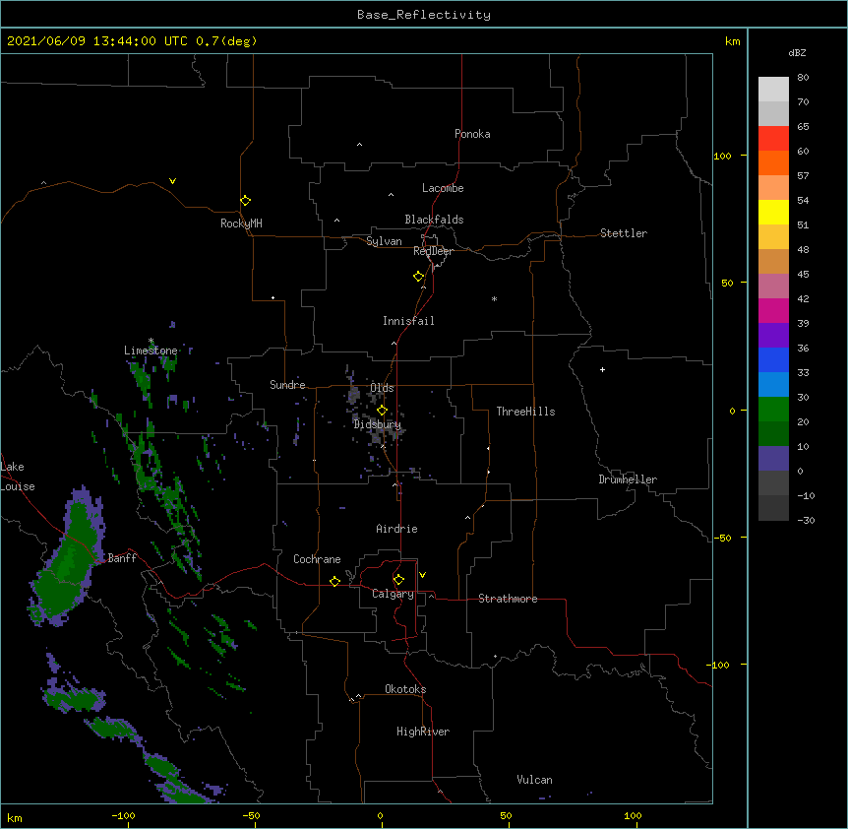Click the yellow V marker east of Calgary
The width and height of the screenshot is (848, 829).
[422, 575]
